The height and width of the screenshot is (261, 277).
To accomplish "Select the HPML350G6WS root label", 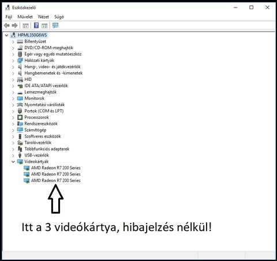I will click(x=32, y=35).
